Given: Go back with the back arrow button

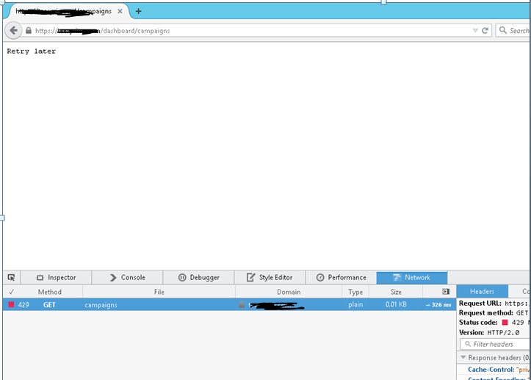Looking at the screenshot, I should [x=13, y=31].
